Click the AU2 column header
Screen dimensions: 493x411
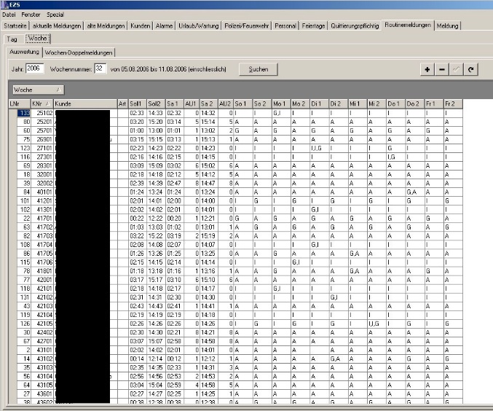[226, 104]
